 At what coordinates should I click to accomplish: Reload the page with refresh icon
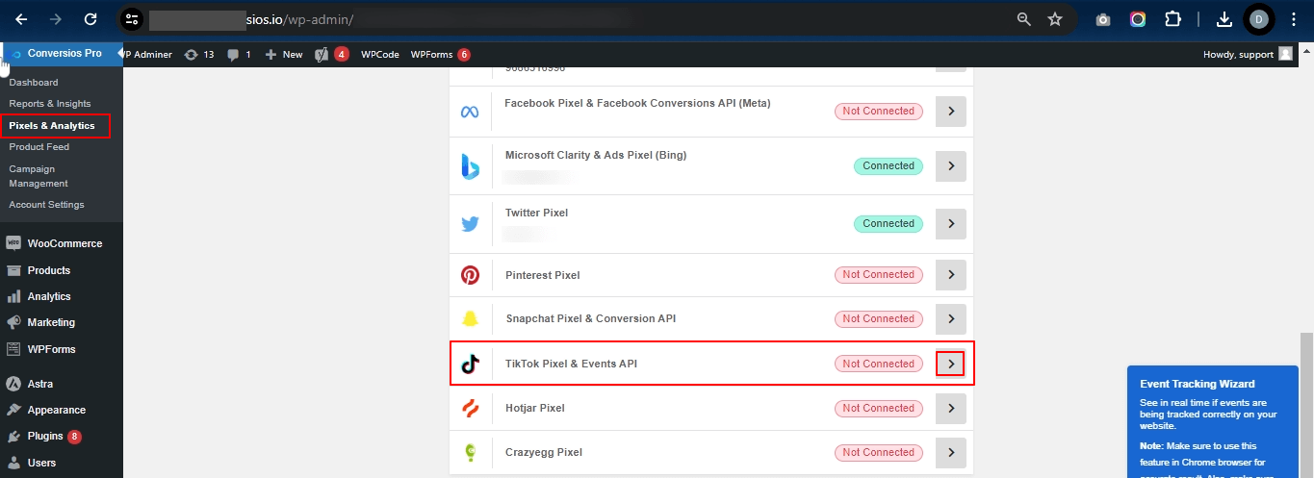[90, 18]
